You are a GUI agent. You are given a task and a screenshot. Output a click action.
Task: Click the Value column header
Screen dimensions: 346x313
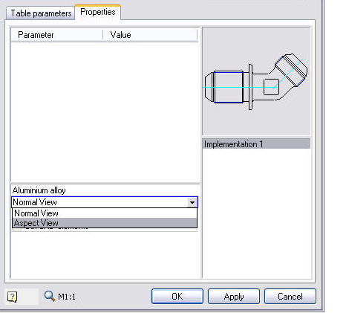click(x=150, y=35)
